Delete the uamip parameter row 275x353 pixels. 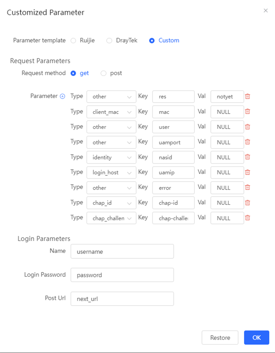pos(248,172)
